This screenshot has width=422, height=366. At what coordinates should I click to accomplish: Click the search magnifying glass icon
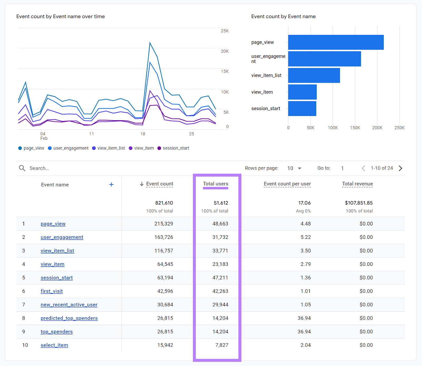tap(22, 168)
